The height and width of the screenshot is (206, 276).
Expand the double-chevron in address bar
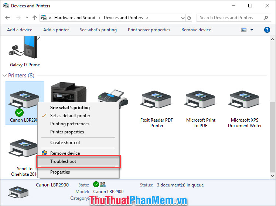(x=50, y=18)
